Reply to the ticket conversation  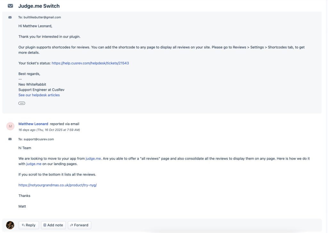(29, 225)
